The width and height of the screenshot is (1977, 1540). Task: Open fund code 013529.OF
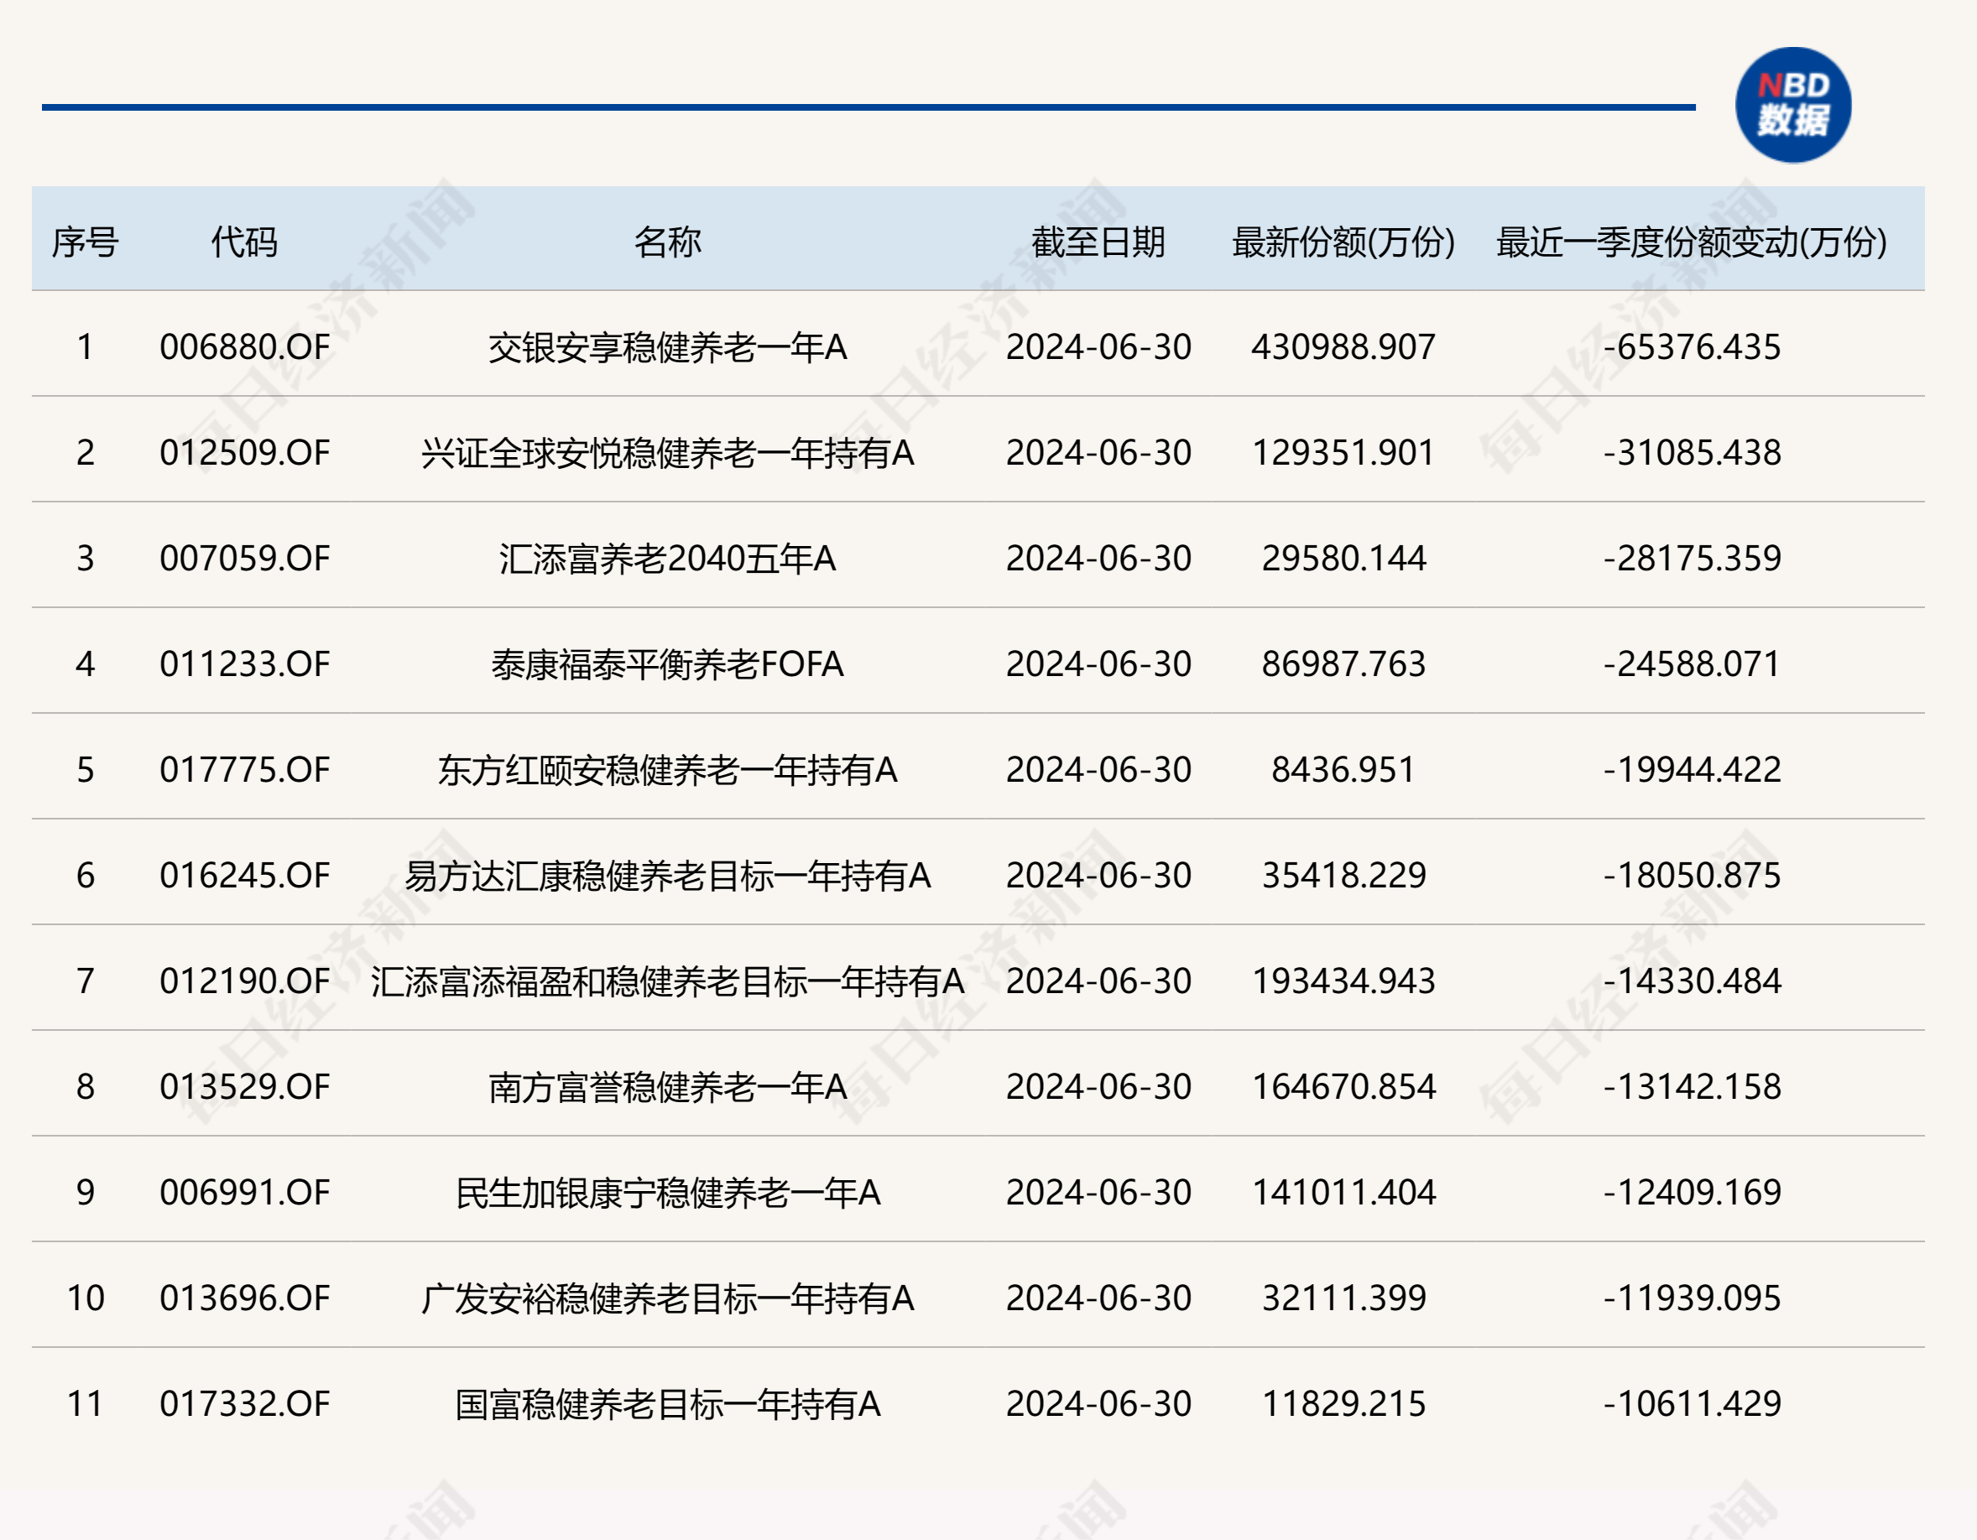coord(244,1087)
